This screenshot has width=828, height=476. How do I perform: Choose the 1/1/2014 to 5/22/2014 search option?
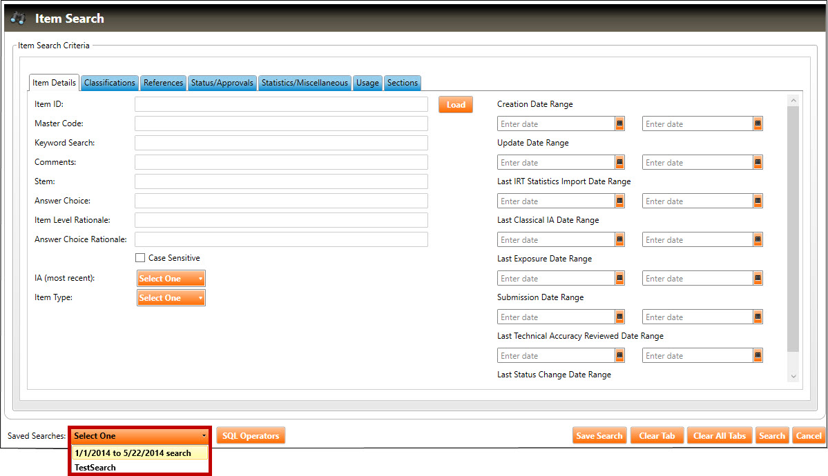[133, 453]
